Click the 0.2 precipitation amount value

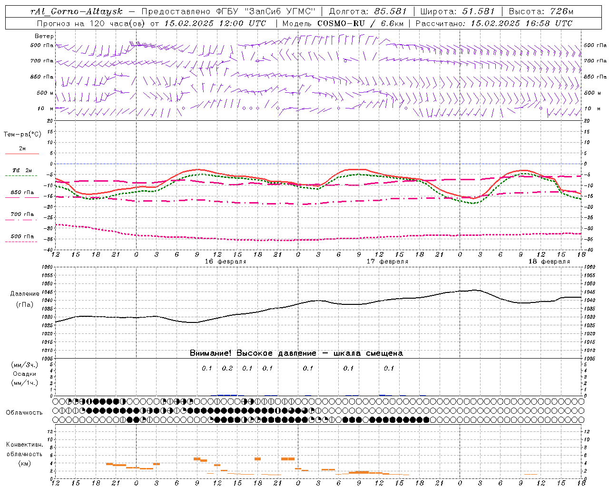227,368
